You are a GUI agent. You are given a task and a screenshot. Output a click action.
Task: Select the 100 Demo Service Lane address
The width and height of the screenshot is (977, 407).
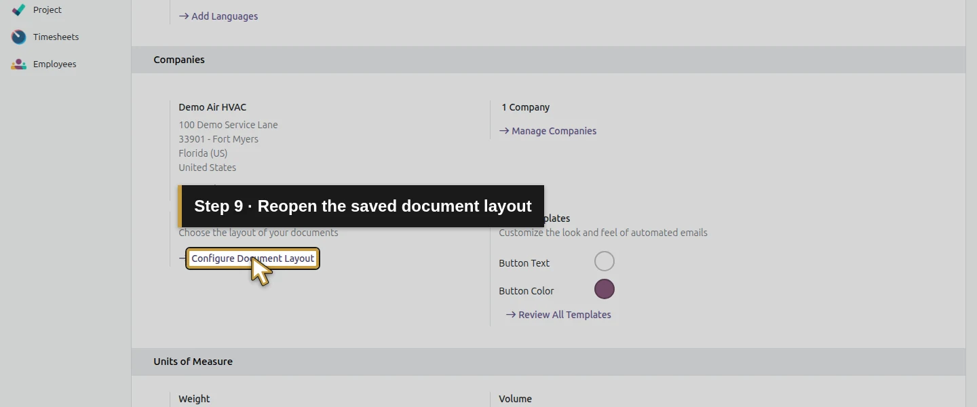[228, 125]
